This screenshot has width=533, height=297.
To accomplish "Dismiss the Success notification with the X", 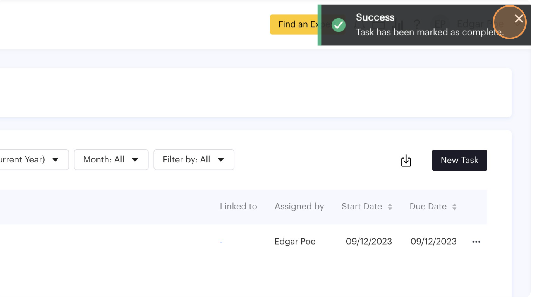I will pyautogui.click(x=519, y=19).
